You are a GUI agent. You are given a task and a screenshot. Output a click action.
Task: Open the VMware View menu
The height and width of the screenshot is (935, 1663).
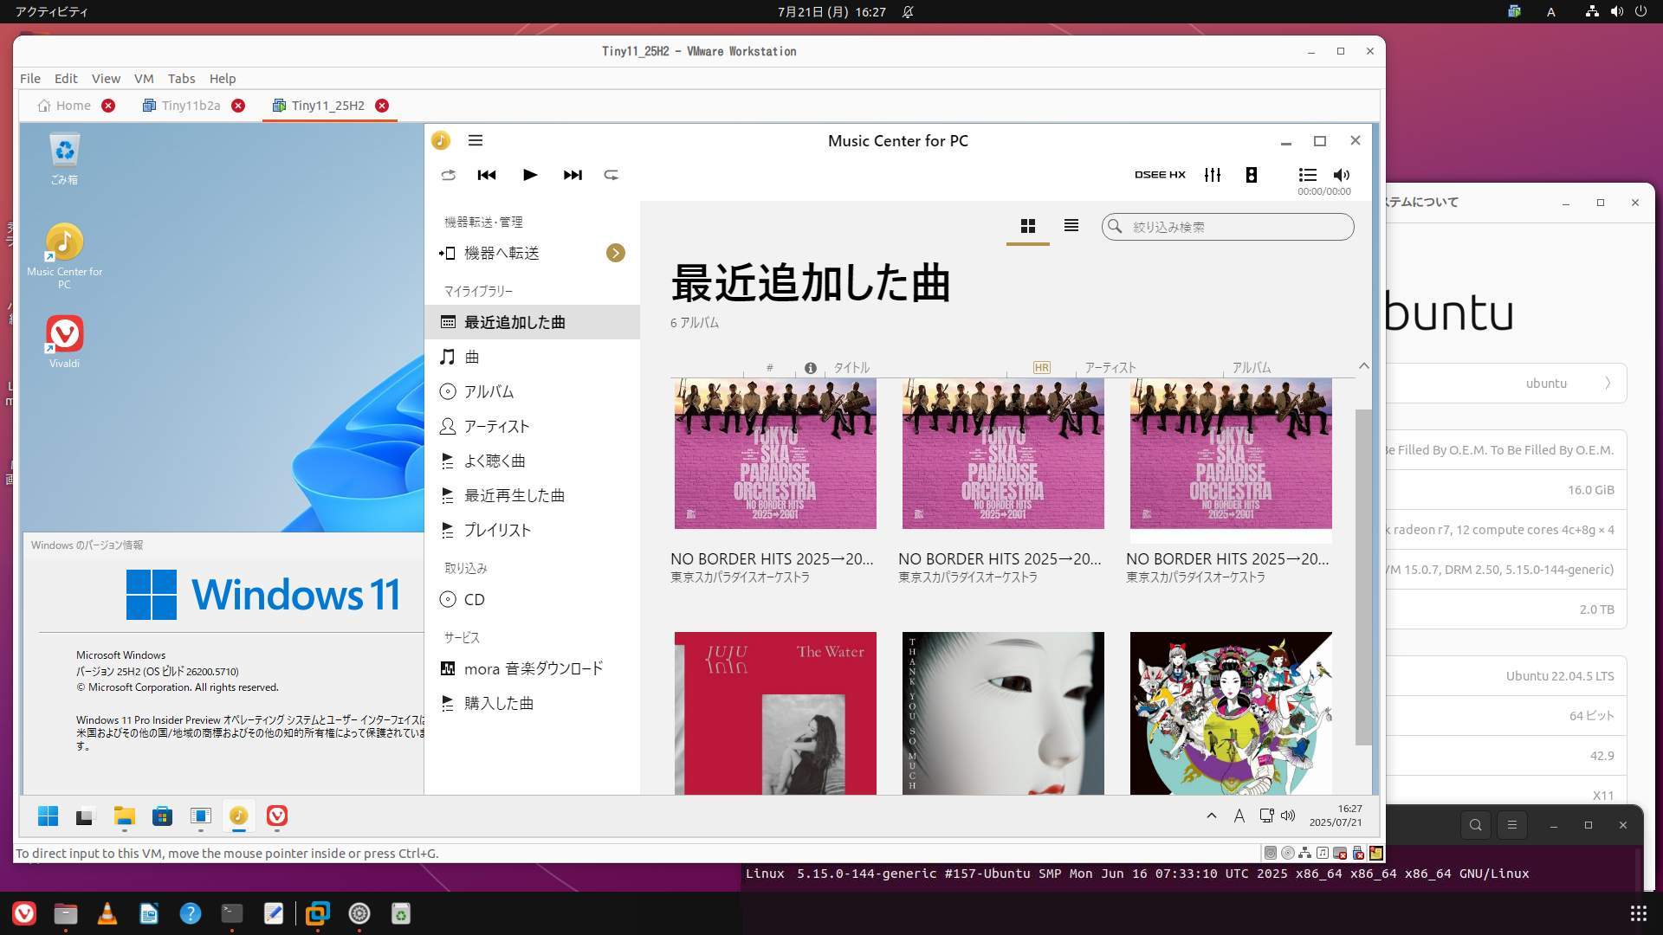[x=106, y=78]
